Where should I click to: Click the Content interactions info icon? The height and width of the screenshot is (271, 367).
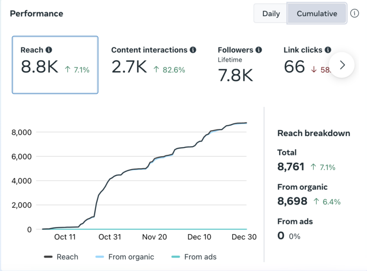point(193,50)
